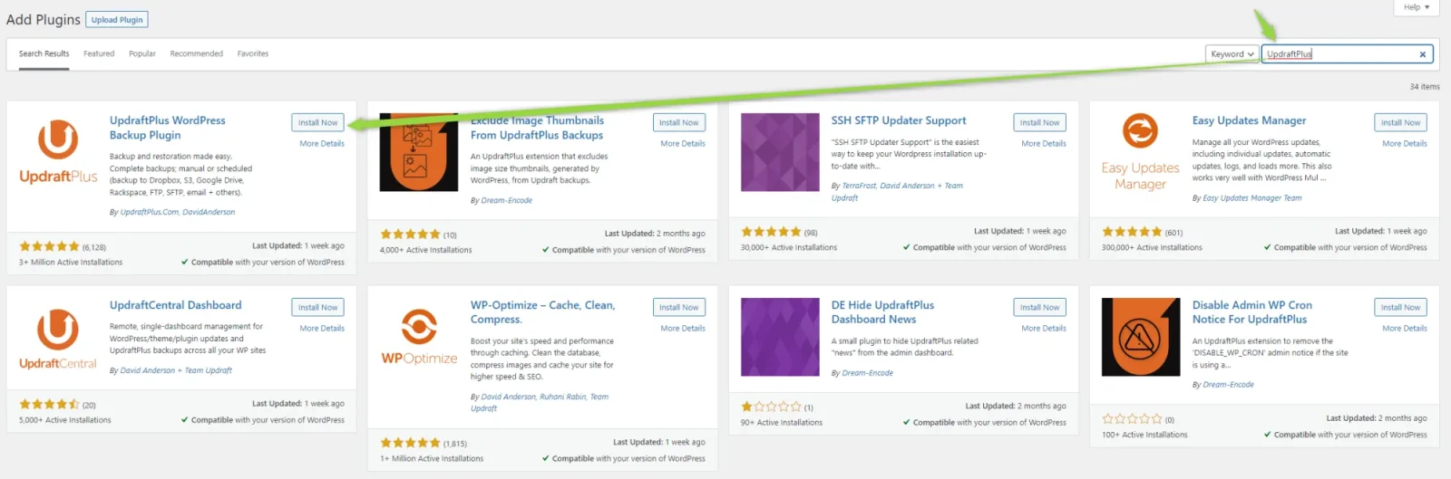Install UpdraftPlus WordPress Backup Plugin
Image resolution: width=1451 pixels, height=479 pixels.
317,122
